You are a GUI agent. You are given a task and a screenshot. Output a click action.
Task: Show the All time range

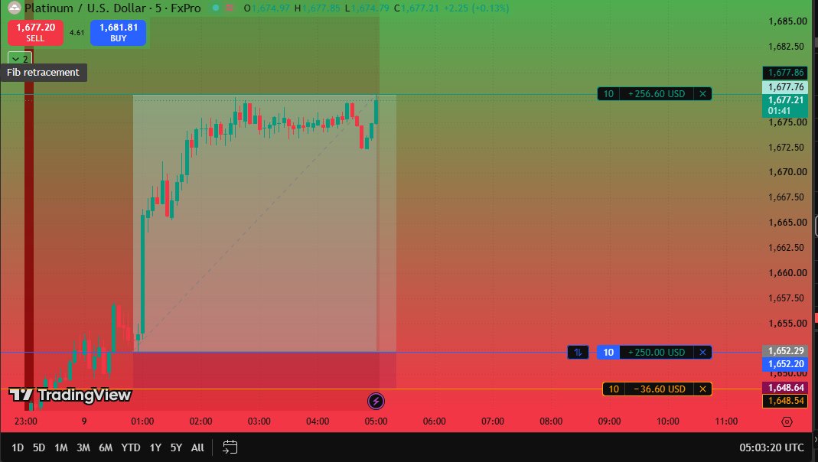tap(197, 447)
